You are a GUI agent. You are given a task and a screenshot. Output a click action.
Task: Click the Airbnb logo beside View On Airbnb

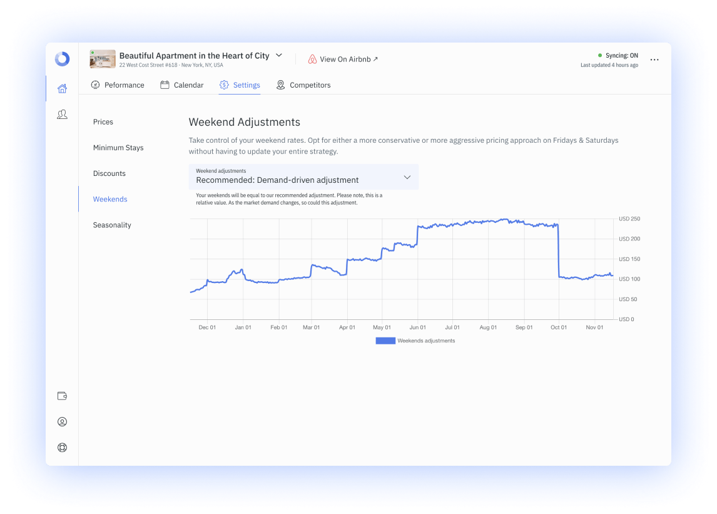[312, 59]
